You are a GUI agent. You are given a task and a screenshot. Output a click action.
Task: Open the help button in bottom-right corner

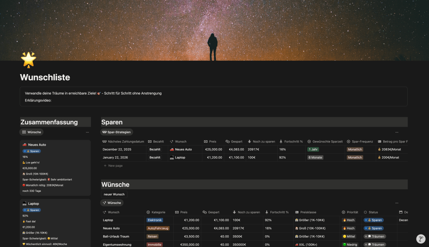tap(421, 239)
